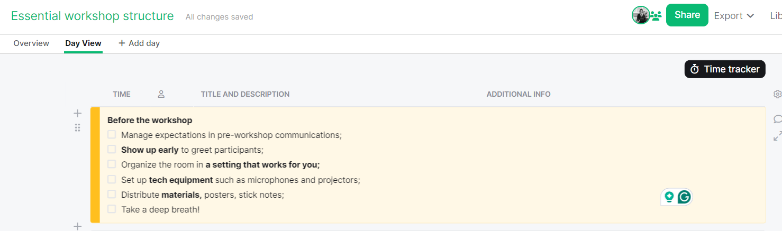Expand block with the diagonal arrows icon
The width and height of the screenshot is (782, 231).
777,136
